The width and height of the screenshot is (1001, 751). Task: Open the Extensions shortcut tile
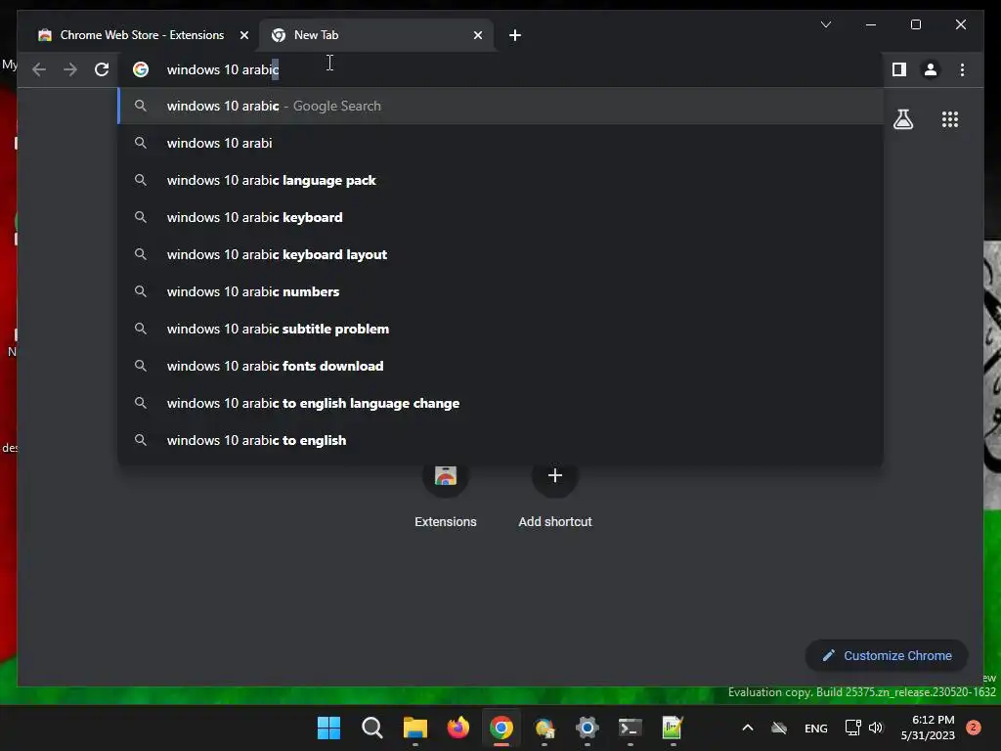coord(446,495)
